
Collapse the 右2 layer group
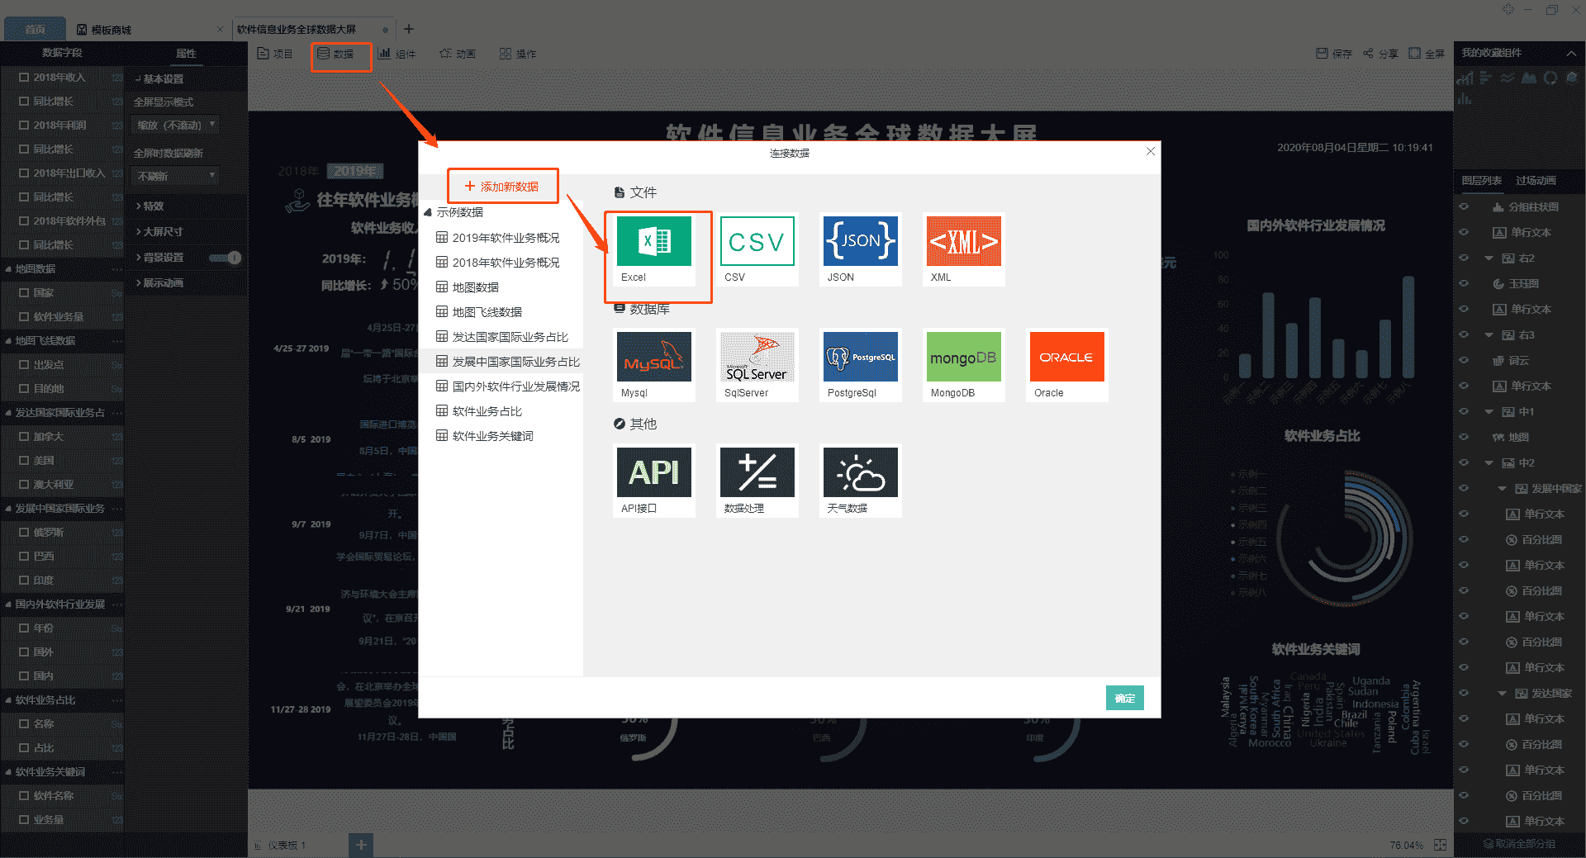(1489, 258)
